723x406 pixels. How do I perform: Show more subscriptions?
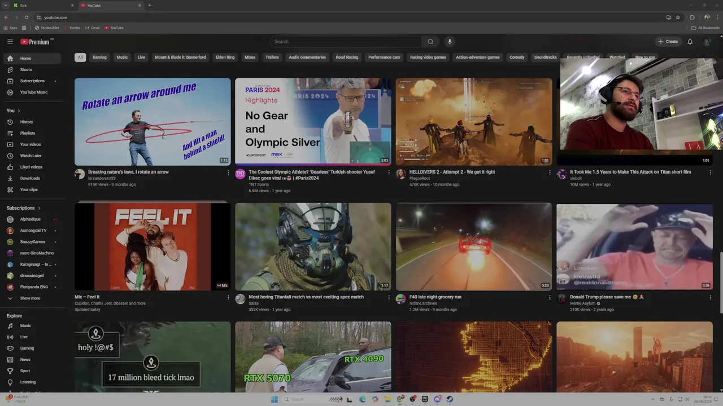[x=34, y=298]
